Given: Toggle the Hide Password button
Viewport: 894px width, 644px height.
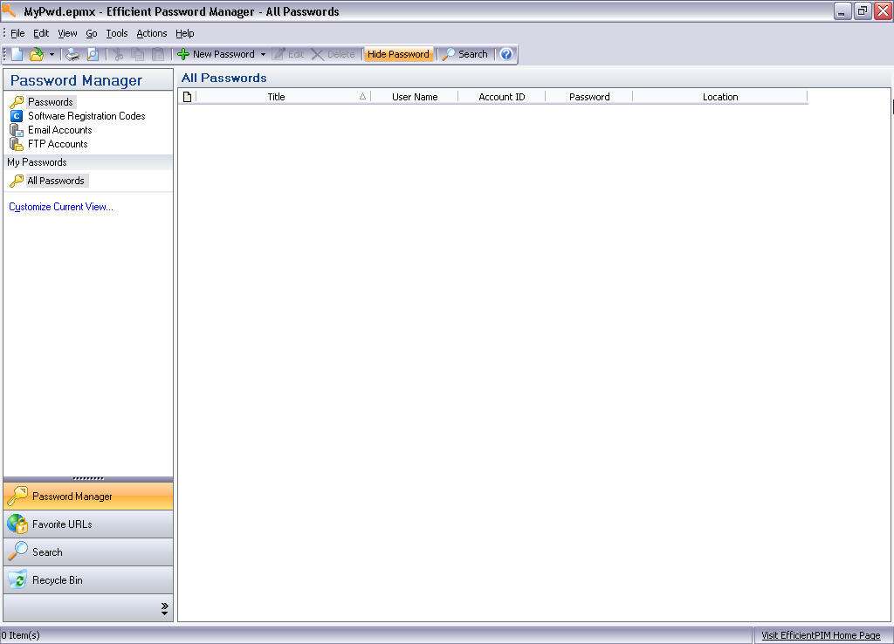Looking at the screenshot, I should (398, 54).
